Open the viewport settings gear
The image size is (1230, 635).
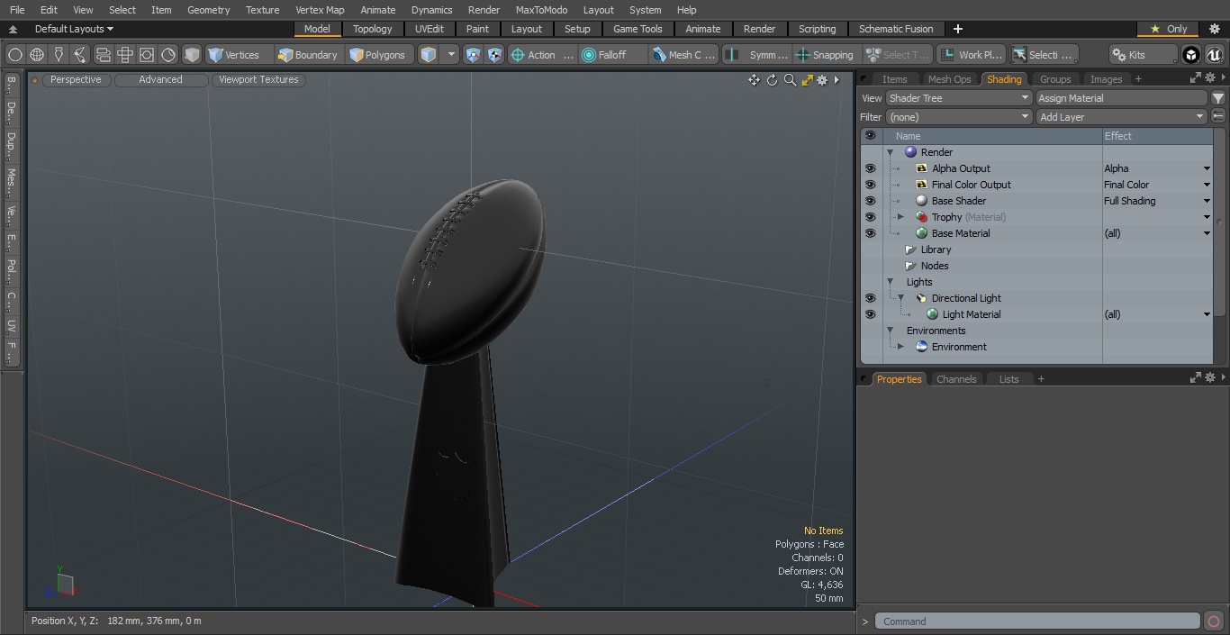822,80
